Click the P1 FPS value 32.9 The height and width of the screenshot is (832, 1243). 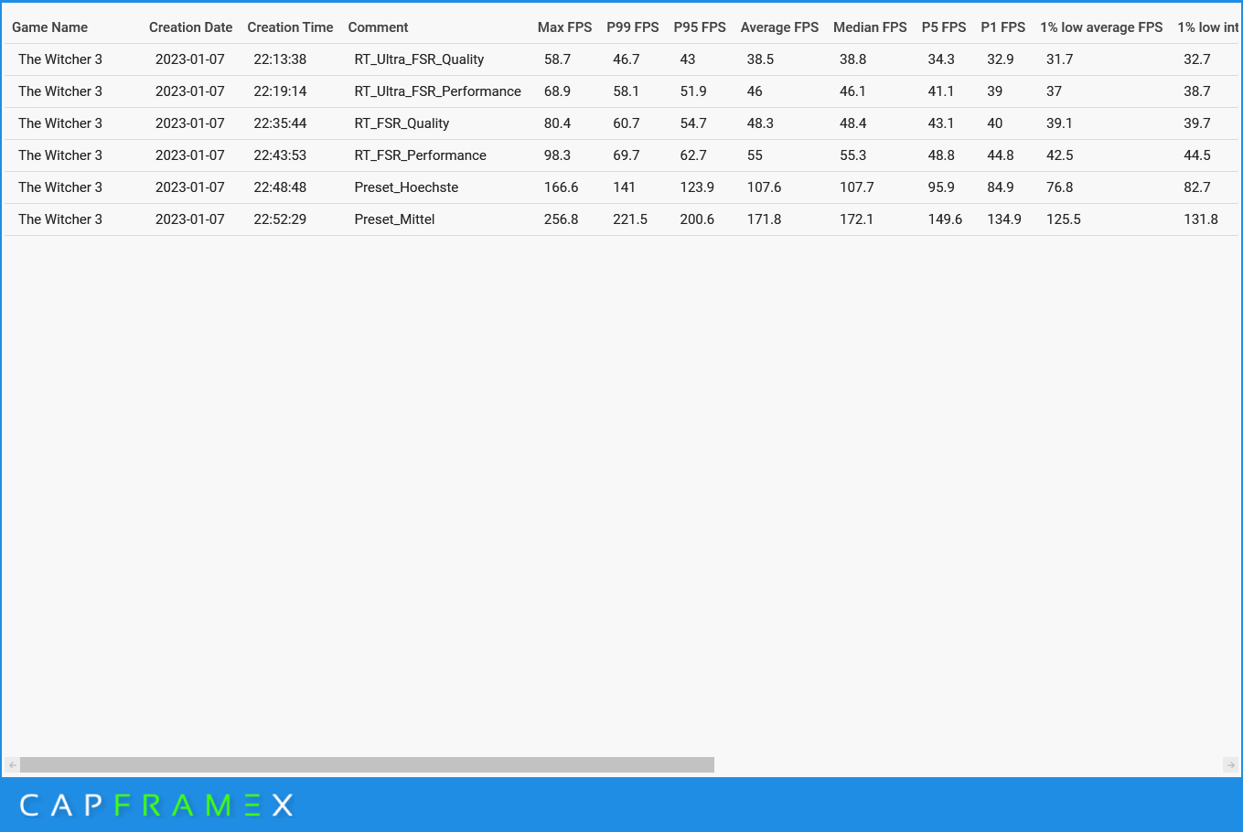1001,59
